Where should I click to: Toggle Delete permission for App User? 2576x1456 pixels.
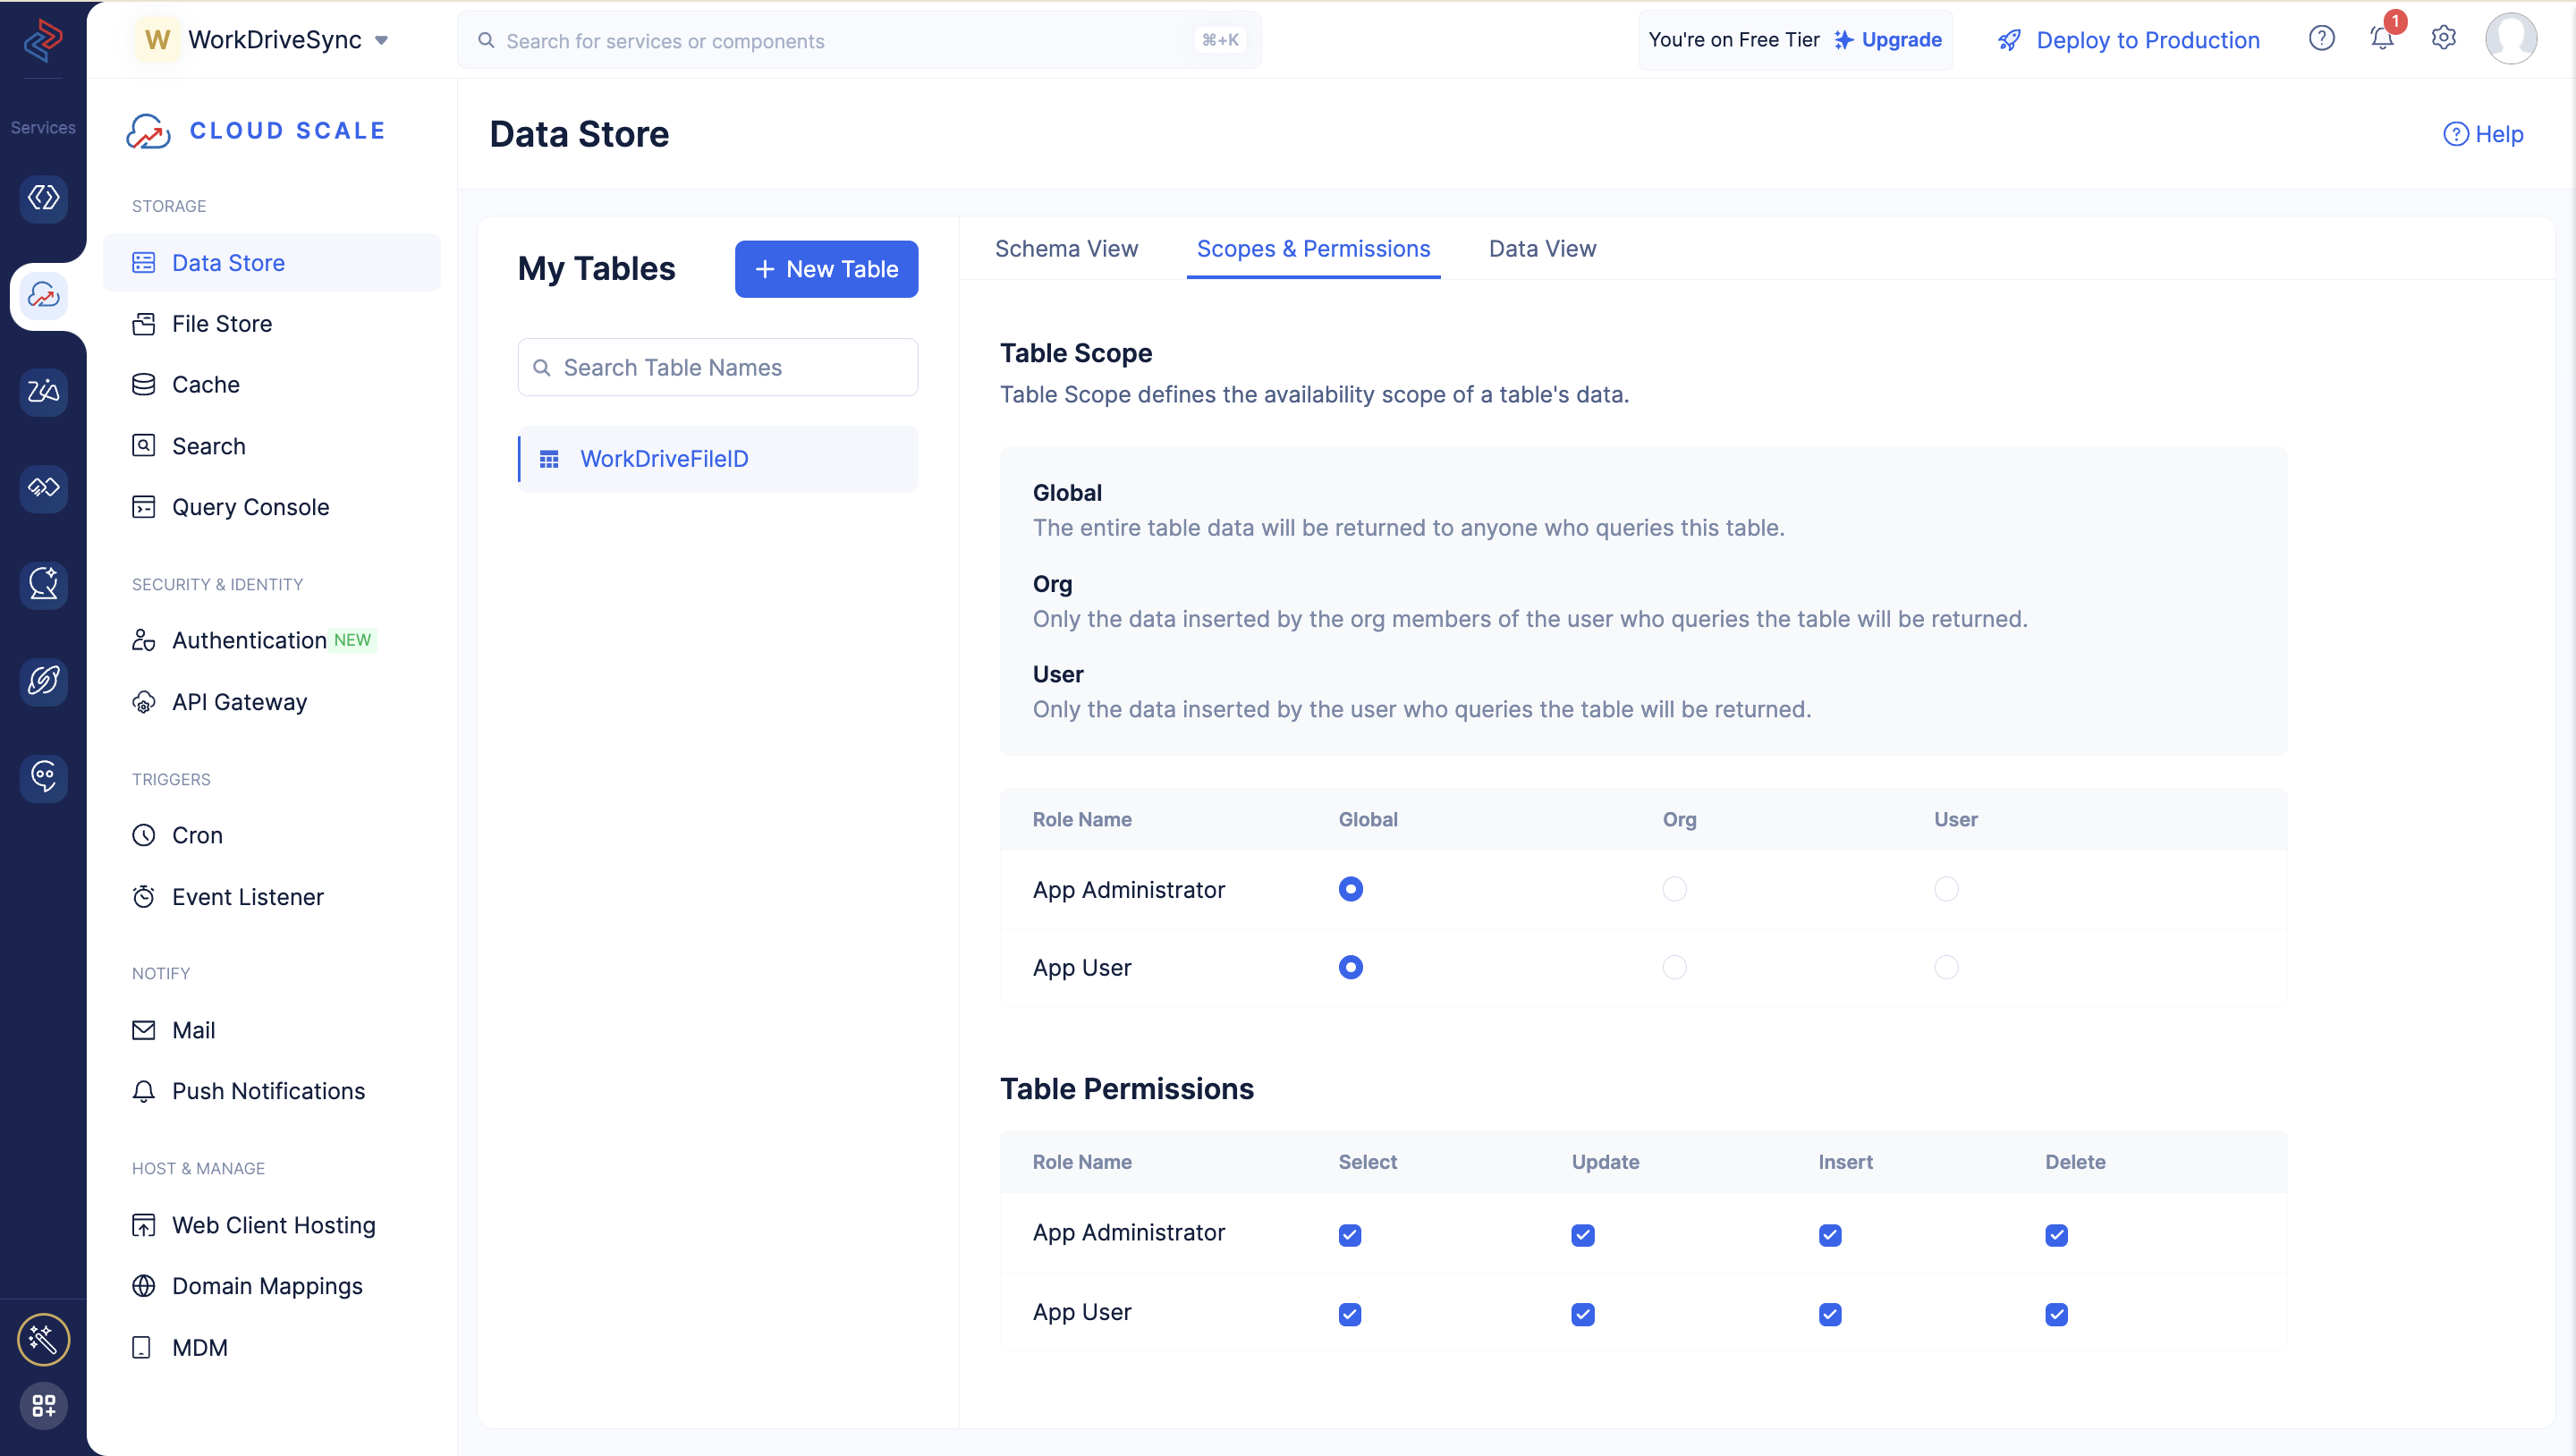(x=2056, y=1314)
